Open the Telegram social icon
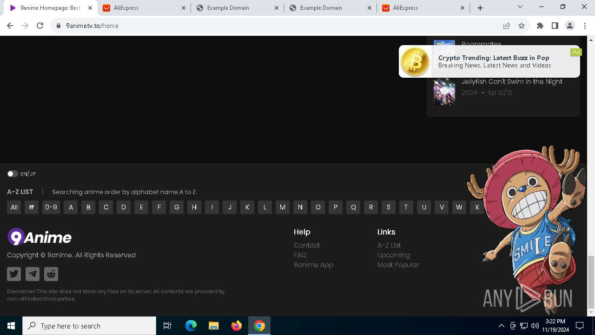This screenshot has height=335, width=595. [33, 274]
